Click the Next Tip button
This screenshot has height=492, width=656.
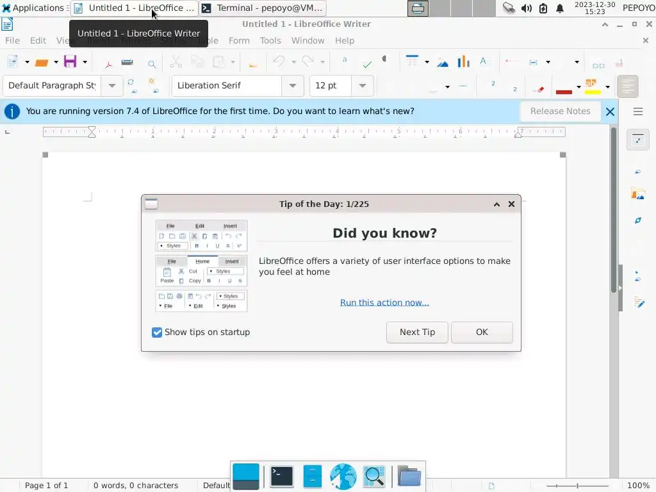tap(417, 332)
